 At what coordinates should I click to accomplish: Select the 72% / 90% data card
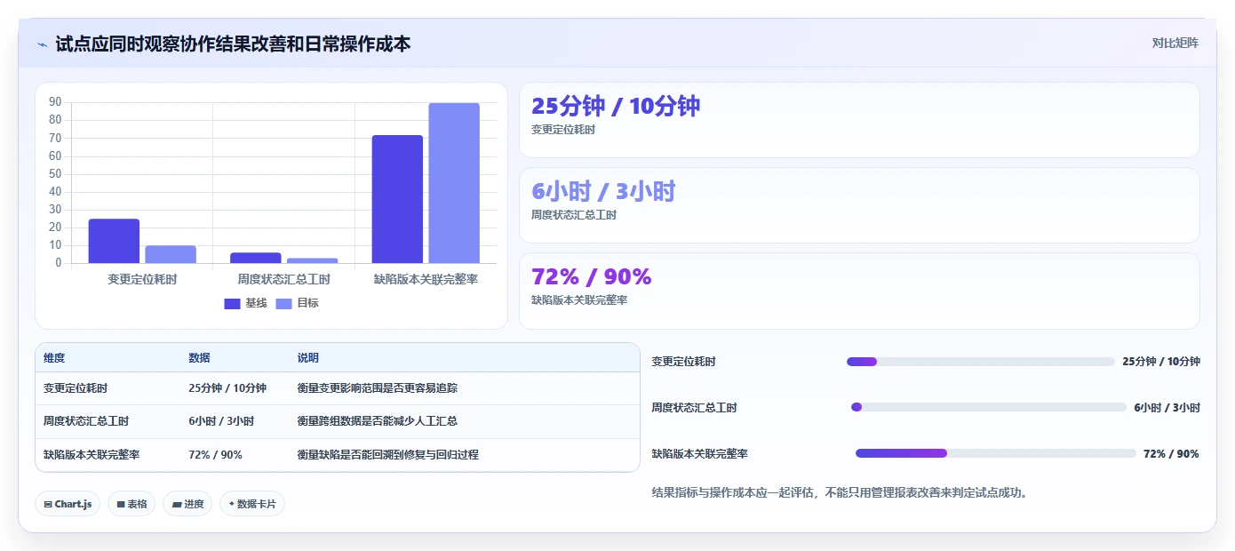pyautogui.click(x=859, y=291)
